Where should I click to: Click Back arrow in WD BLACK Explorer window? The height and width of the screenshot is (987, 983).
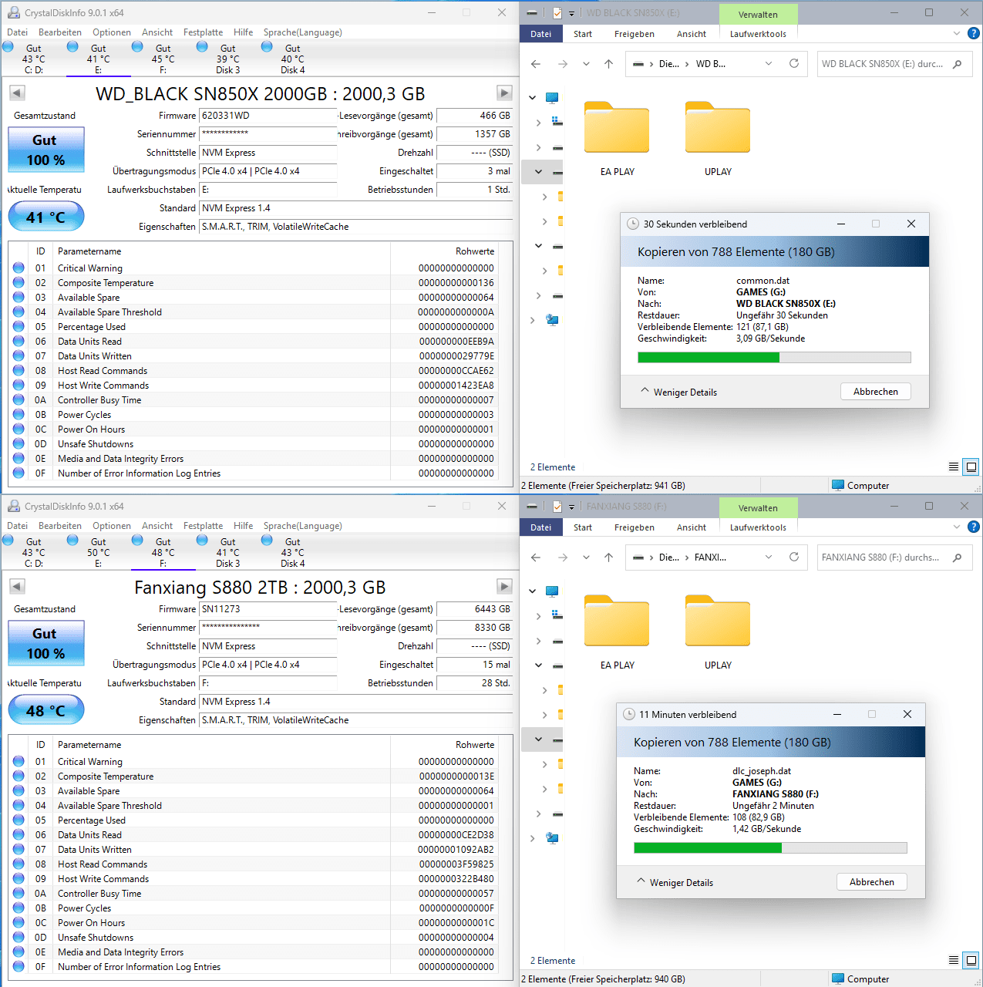536,64
